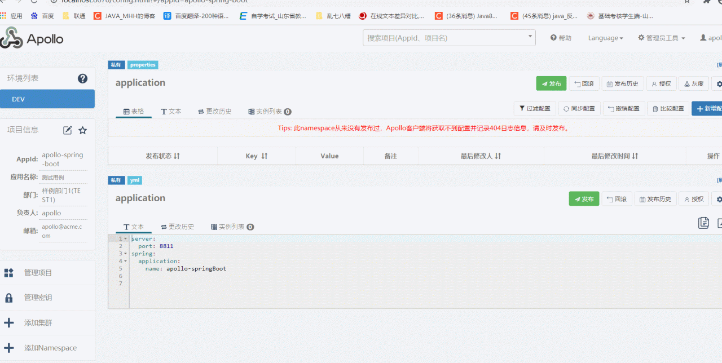Roll back the properties application namespace
The height and width of the screenshot is (363, 722).
(x=584, y=83)
